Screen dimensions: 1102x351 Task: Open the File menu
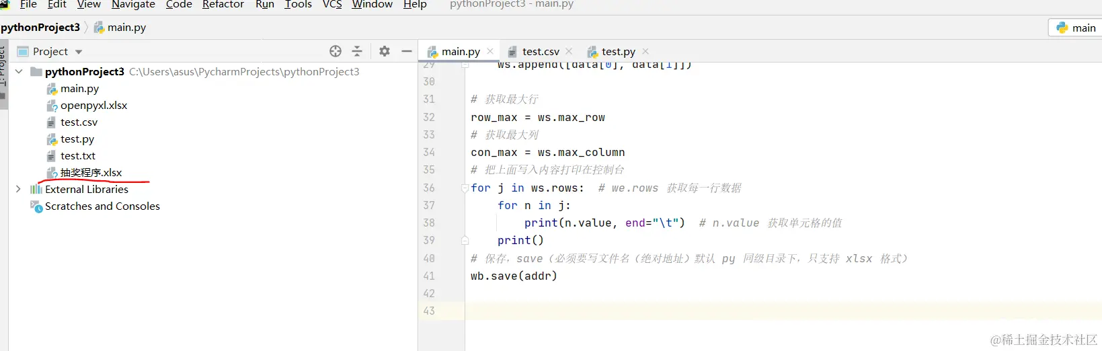click(28, 4)
